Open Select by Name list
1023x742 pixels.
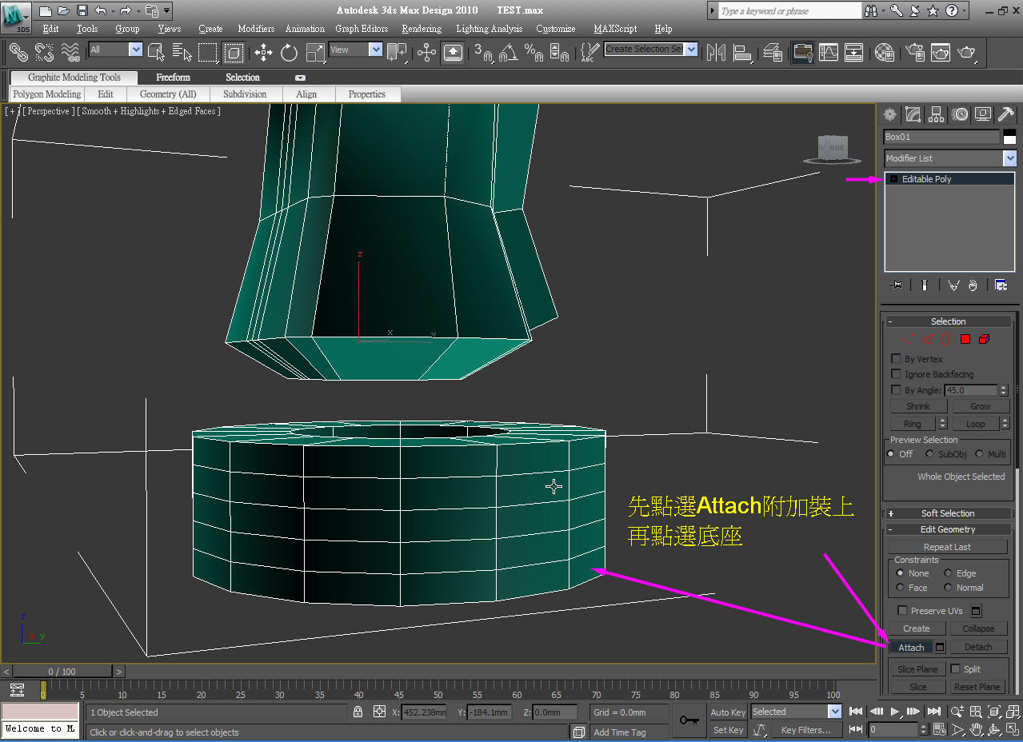[x=182, y=53]
